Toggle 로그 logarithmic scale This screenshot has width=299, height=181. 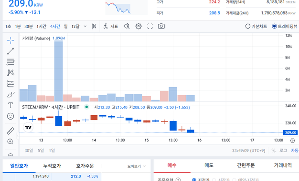pos(283,151)
